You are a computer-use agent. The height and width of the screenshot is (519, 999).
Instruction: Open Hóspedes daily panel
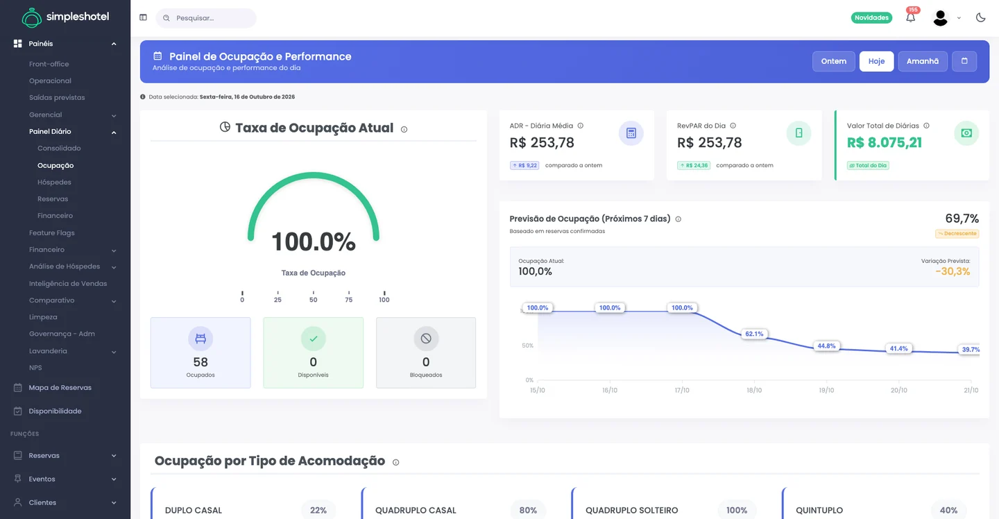[x=54, y=182]
